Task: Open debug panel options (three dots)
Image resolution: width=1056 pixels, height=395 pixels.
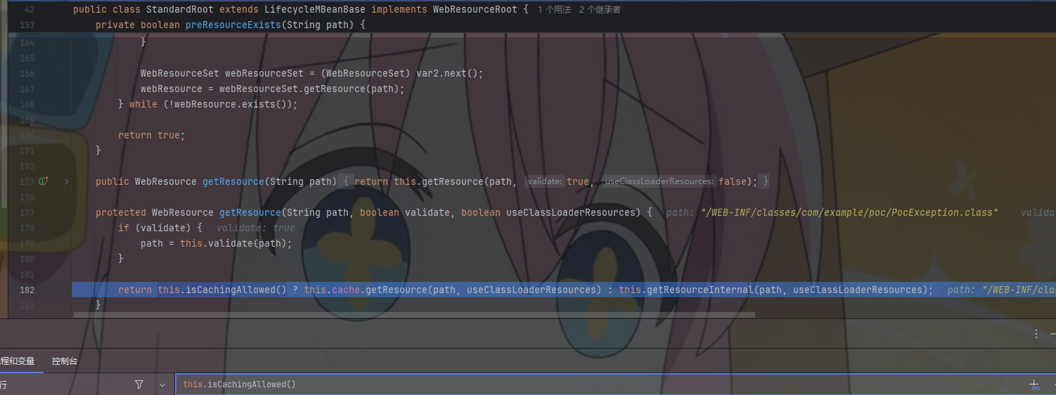Action: [x=1036, y=334]
